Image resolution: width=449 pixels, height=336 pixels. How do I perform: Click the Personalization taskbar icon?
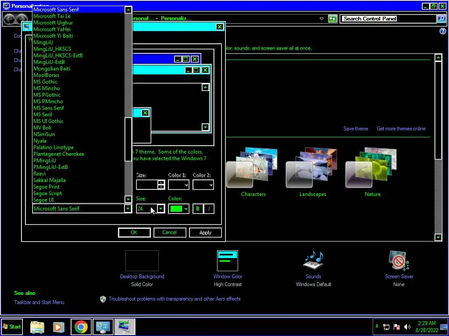pos(125,327)
